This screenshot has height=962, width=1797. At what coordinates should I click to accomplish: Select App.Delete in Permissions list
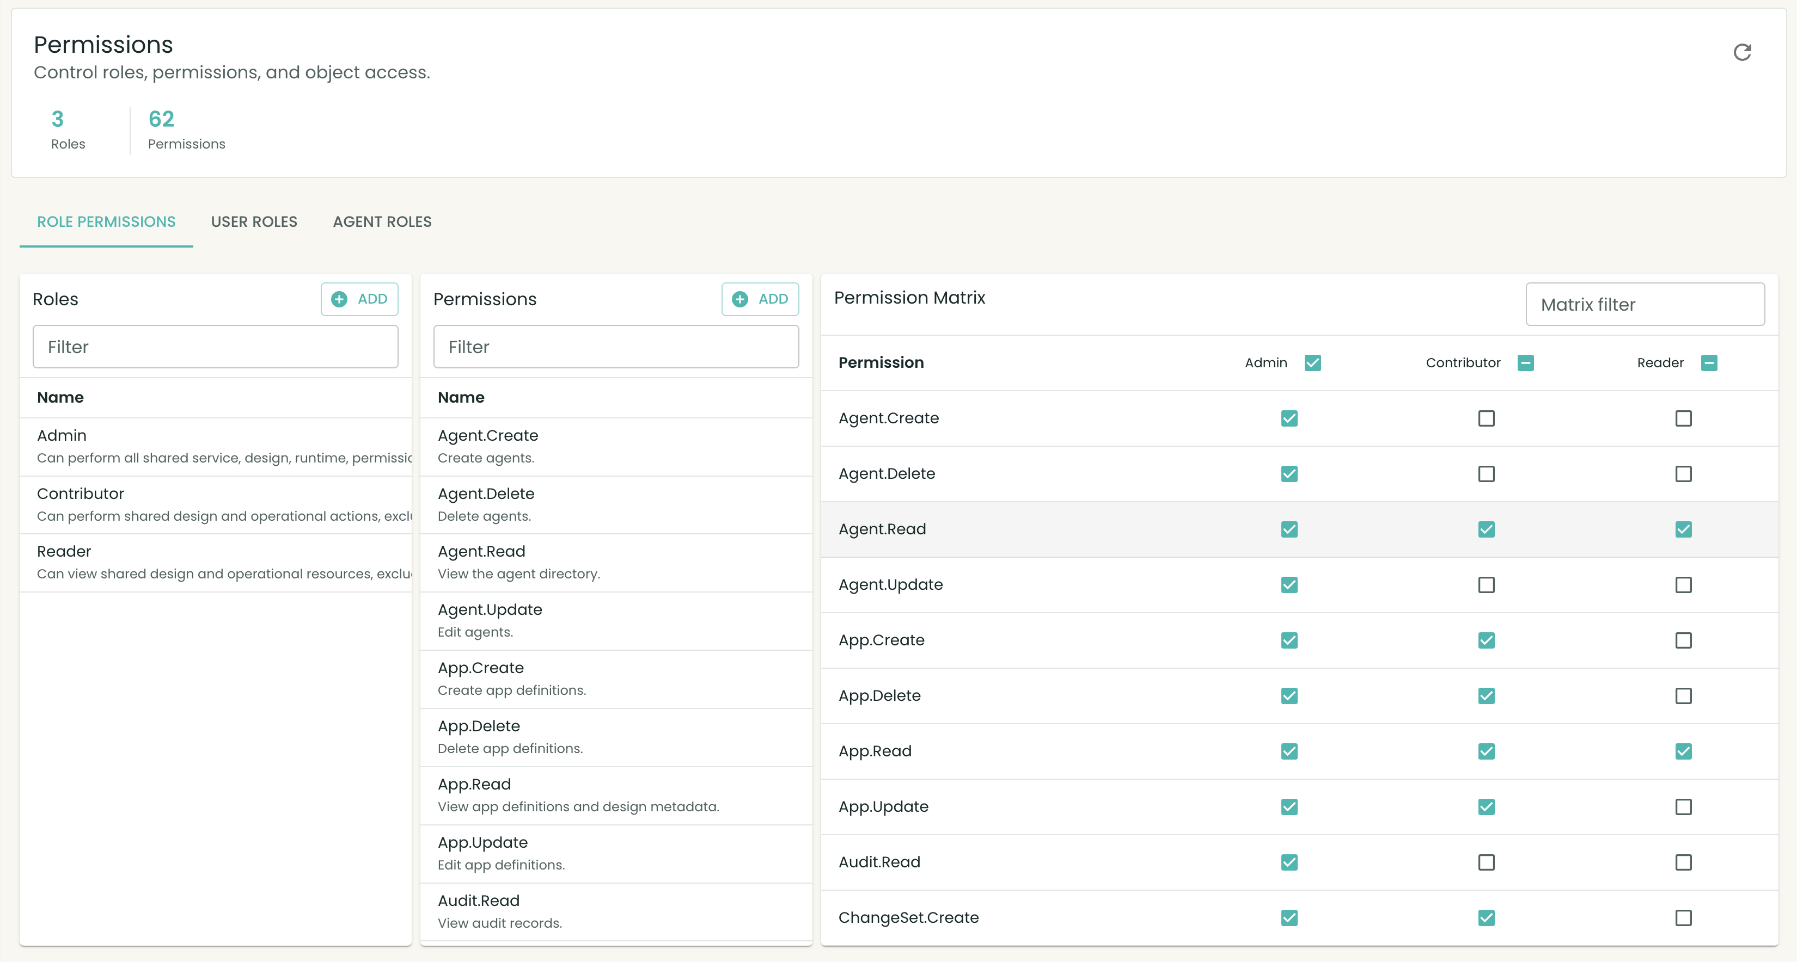(x=616, y=737)
